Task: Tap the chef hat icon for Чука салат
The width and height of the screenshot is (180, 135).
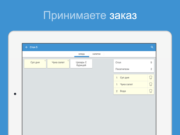Action: coord(151,84)
